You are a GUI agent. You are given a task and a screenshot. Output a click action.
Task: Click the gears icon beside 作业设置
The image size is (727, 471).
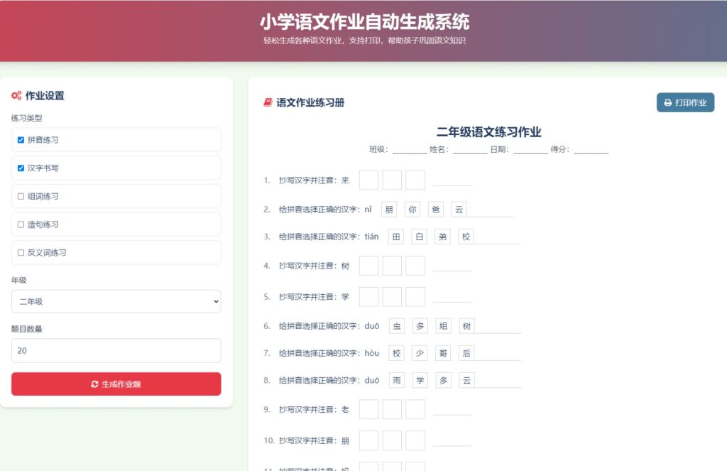tap(16, 96)
